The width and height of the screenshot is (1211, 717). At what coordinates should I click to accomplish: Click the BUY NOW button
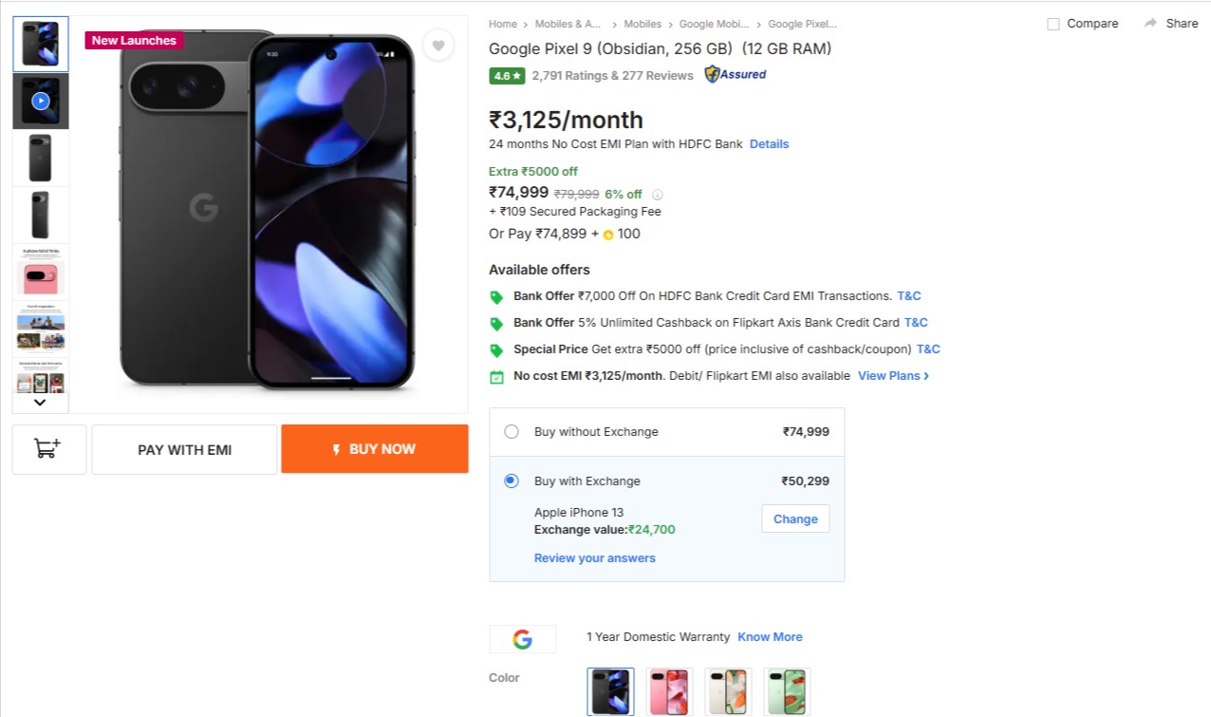point(375,449)
